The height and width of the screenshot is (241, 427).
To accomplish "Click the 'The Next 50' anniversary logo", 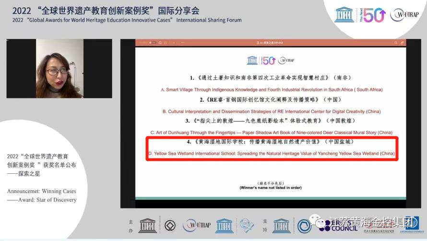I will point(371,14).
